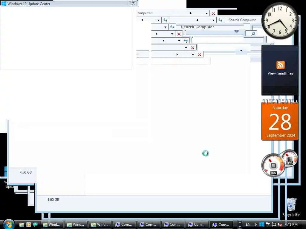This screenshot has width=306, height=229.
Task: Open the Recycle Bin desktop icon
Action: 291,207
